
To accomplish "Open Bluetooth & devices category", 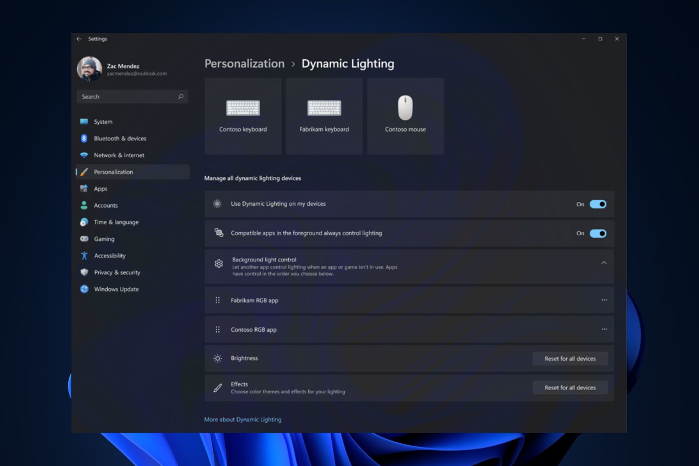I will (133, 138).
